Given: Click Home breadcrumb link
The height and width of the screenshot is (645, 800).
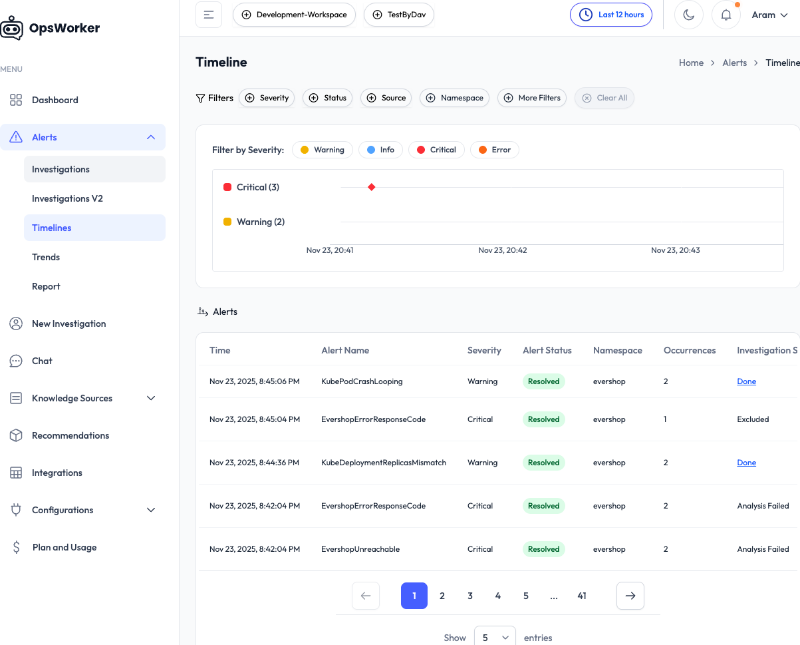Looking at the screenshot, I should click(x=691, y=63).
